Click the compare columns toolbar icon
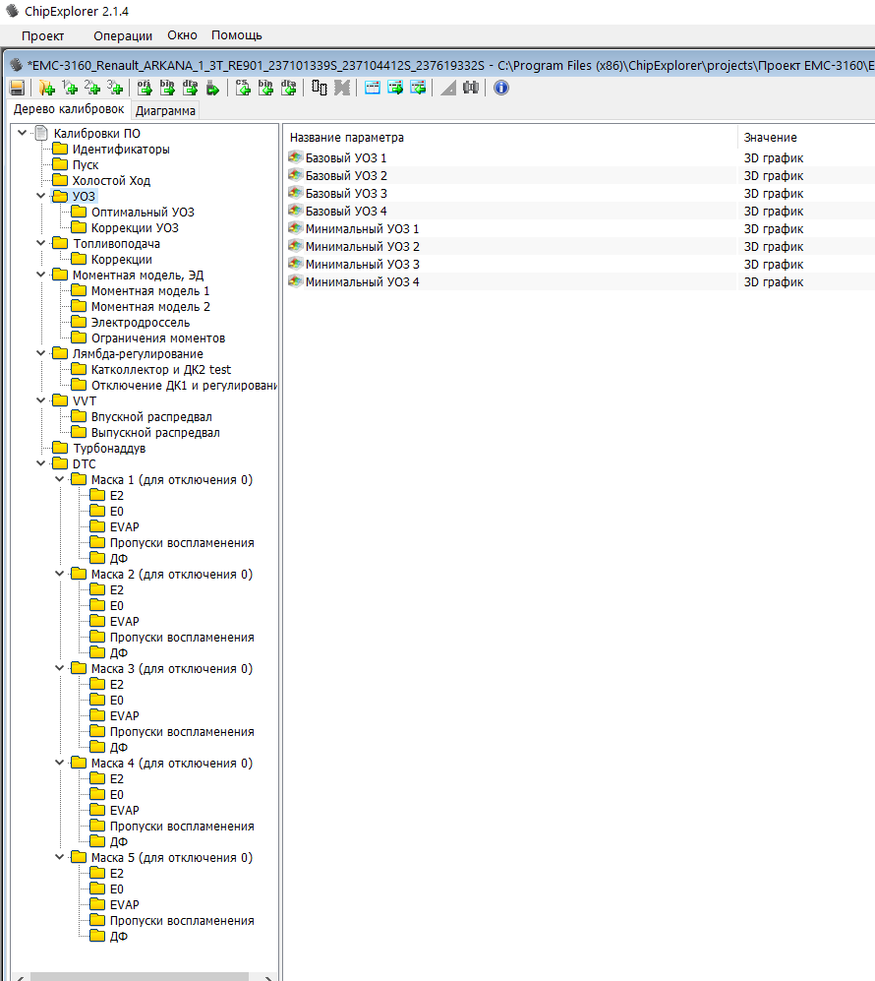This screenshot has width=875, height=981. tap(320, 88)
